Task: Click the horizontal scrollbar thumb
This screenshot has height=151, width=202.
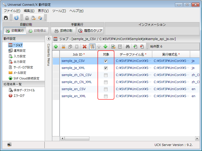Action: (77, 138)
